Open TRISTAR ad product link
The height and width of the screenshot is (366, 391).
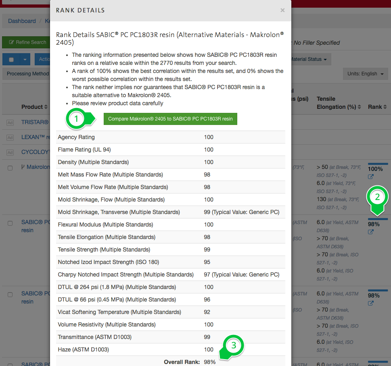tap(36, 122)
